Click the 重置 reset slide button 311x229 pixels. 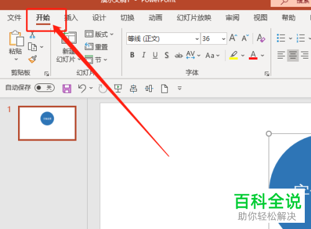[x=96, y=47]
